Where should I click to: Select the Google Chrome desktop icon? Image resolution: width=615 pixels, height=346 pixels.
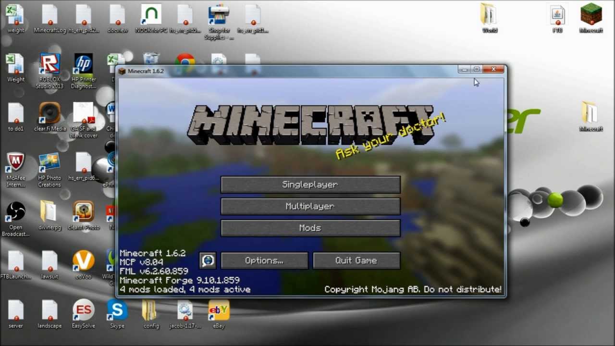185,61
